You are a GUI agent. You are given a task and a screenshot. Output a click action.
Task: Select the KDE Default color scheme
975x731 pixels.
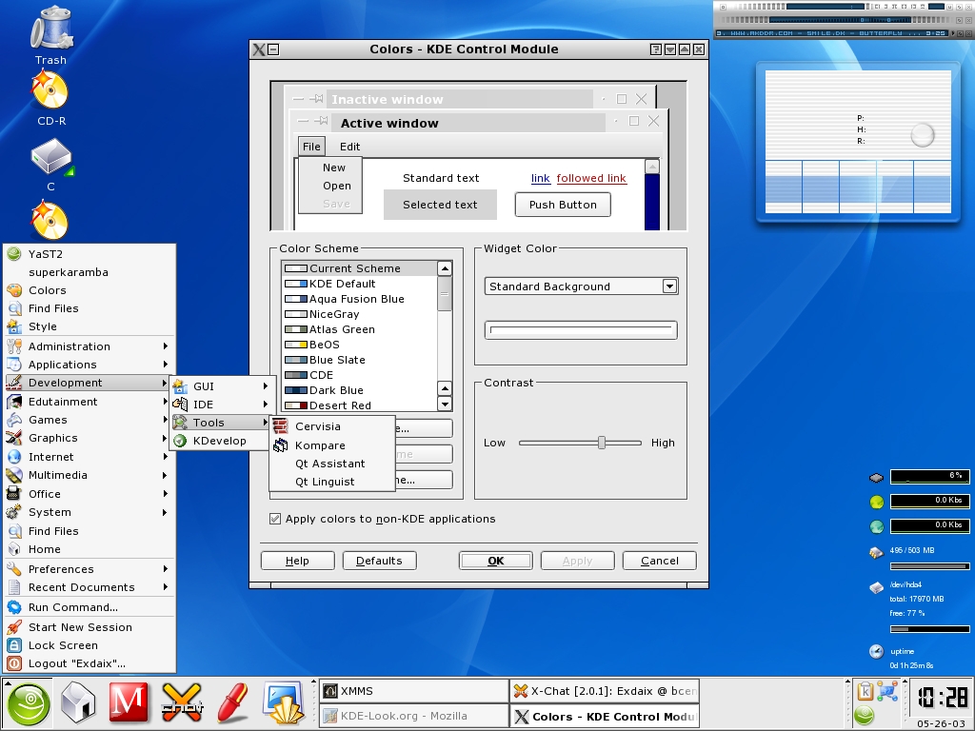pos(360,284)
